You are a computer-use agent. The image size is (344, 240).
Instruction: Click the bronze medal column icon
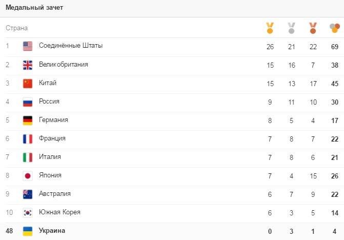click(x=313, y=28)
